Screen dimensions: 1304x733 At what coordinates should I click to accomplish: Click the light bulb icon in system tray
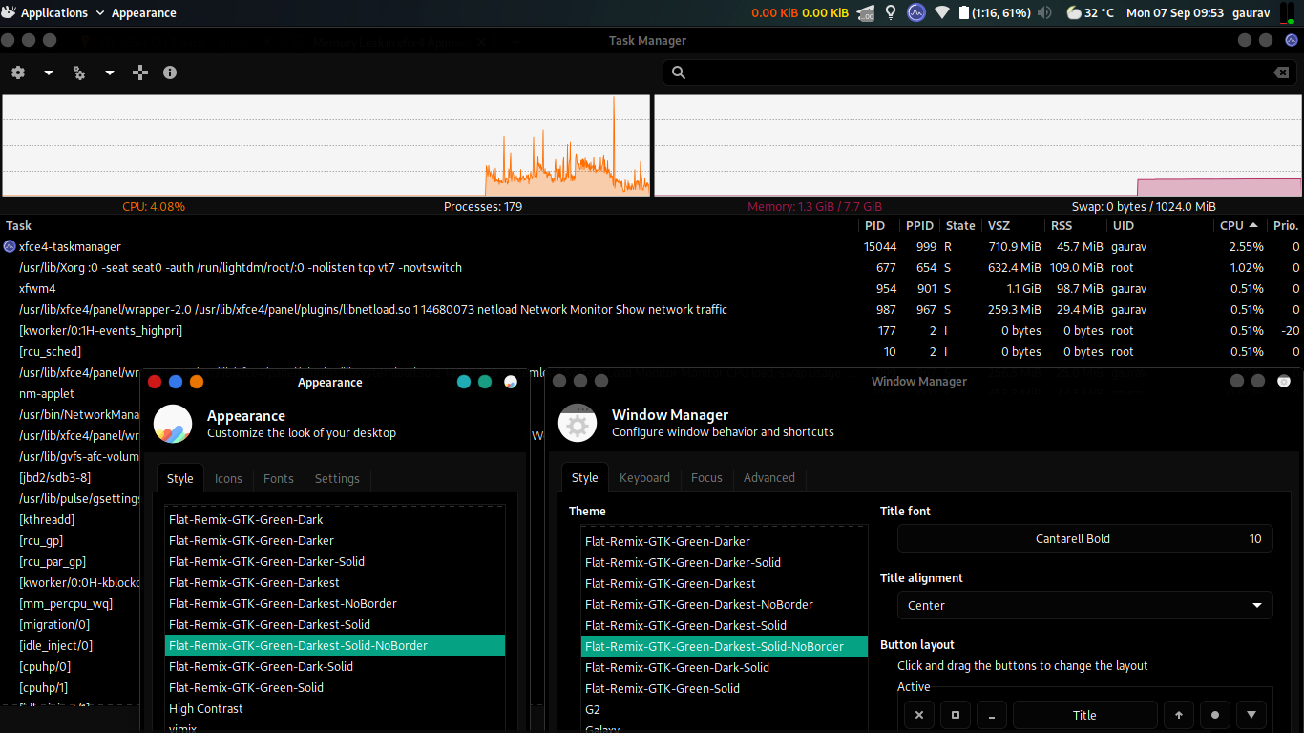[891, 12]
